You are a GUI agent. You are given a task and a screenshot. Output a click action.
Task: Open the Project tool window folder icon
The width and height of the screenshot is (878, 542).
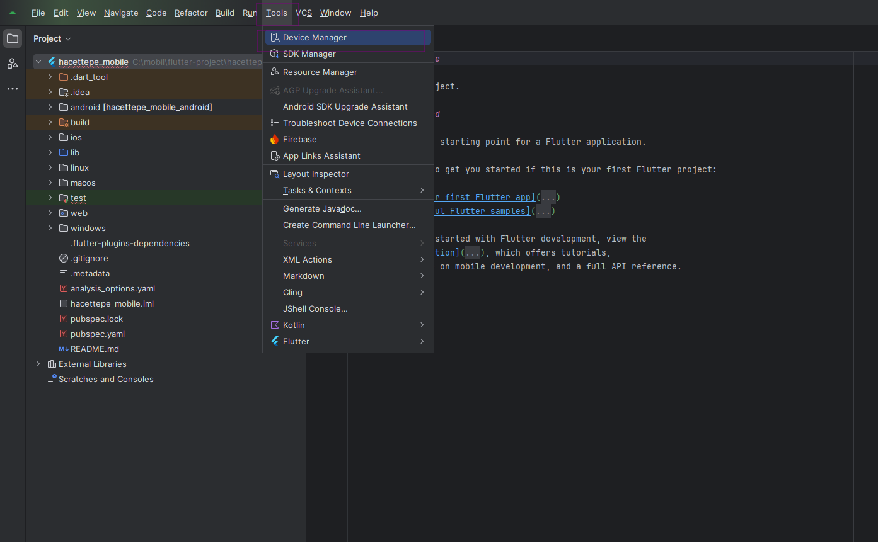pos(13,38)
